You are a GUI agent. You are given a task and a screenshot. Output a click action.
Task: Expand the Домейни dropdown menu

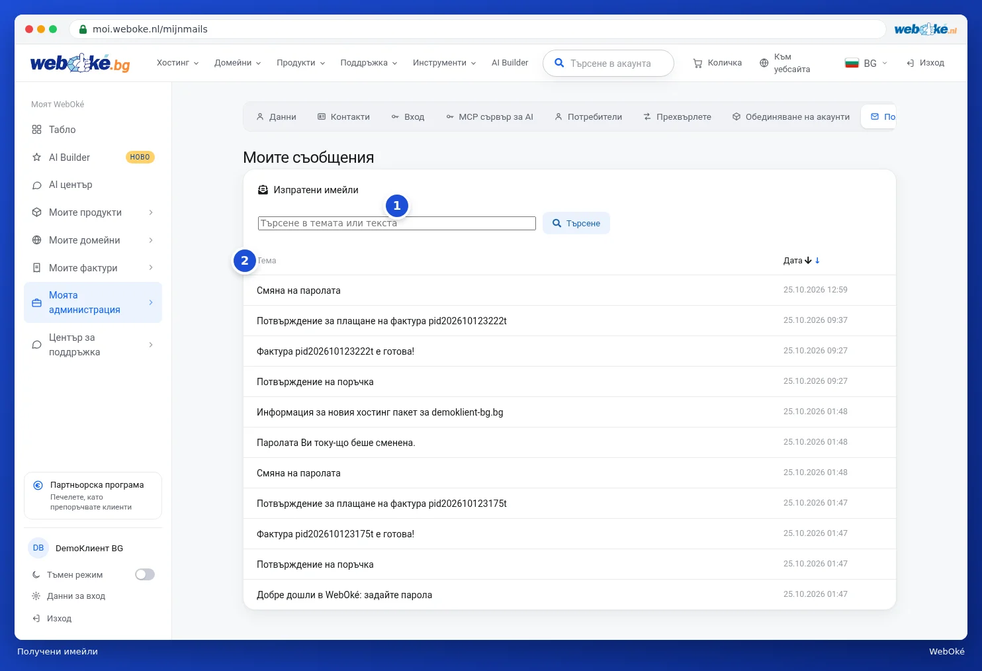238,63
